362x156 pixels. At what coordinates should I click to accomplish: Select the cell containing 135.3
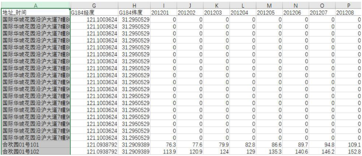click(269, 152)
